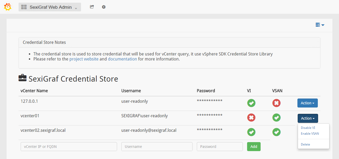Screen dimensions: 339x159
Task: Choose Enable VSAN in the Action menu
Action: click(x=310, y=134)
